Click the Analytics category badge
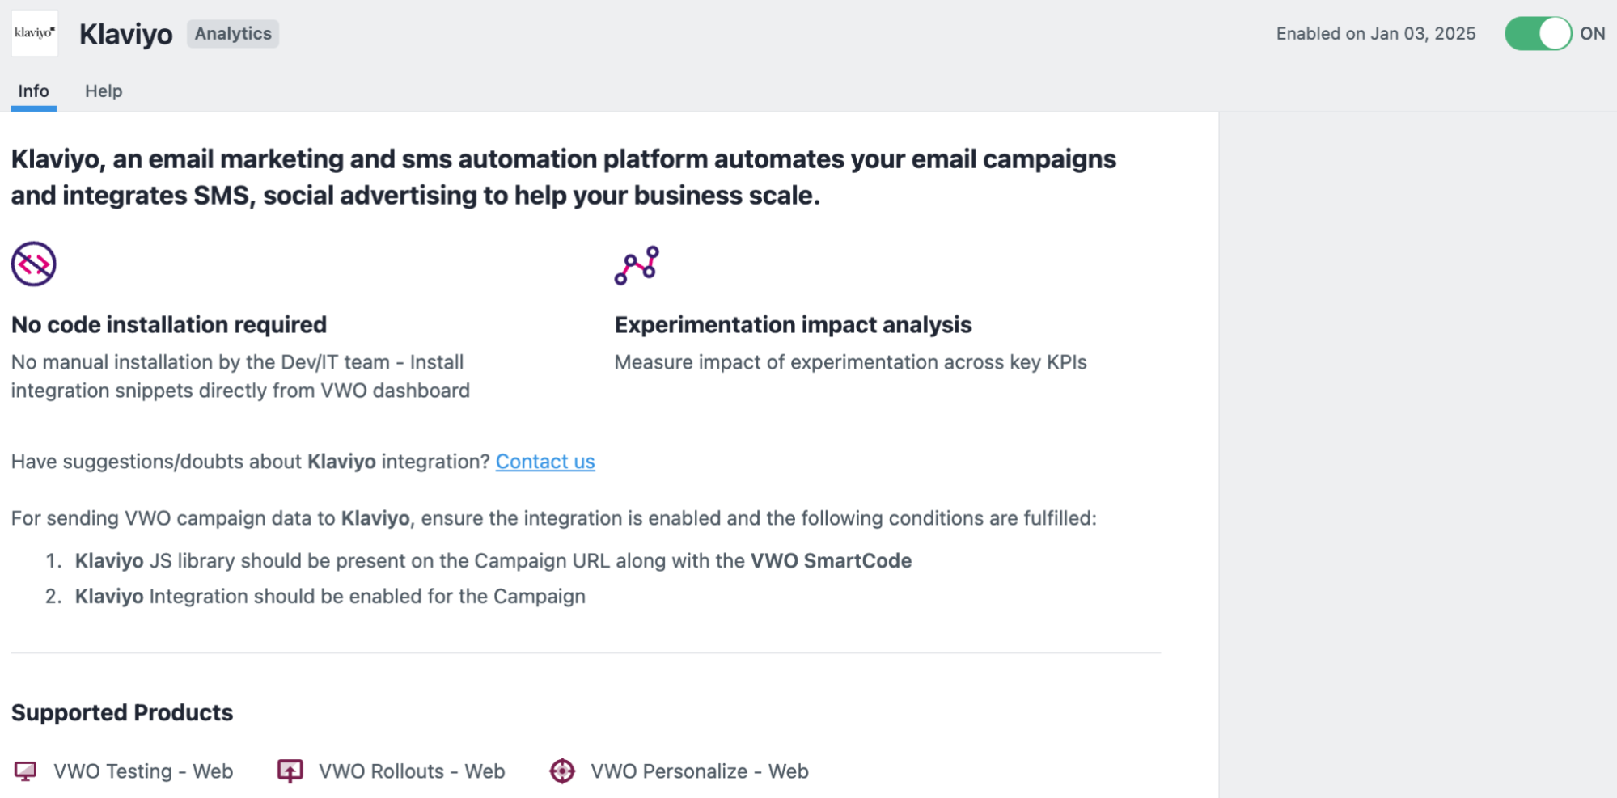The image size is (1617, 798). (x=233, y=34)
